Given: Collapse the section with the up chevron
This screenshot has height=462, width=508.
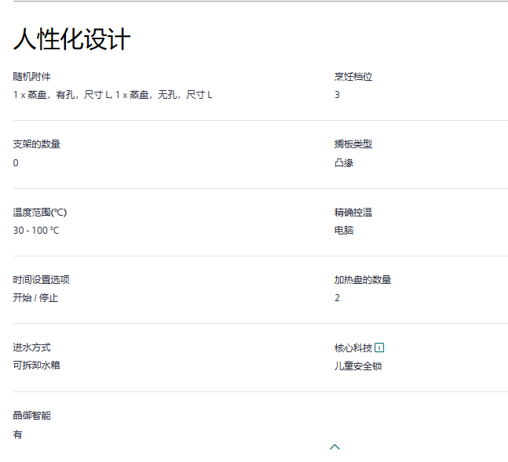Looking at the screenshot, I should (335, 446).
